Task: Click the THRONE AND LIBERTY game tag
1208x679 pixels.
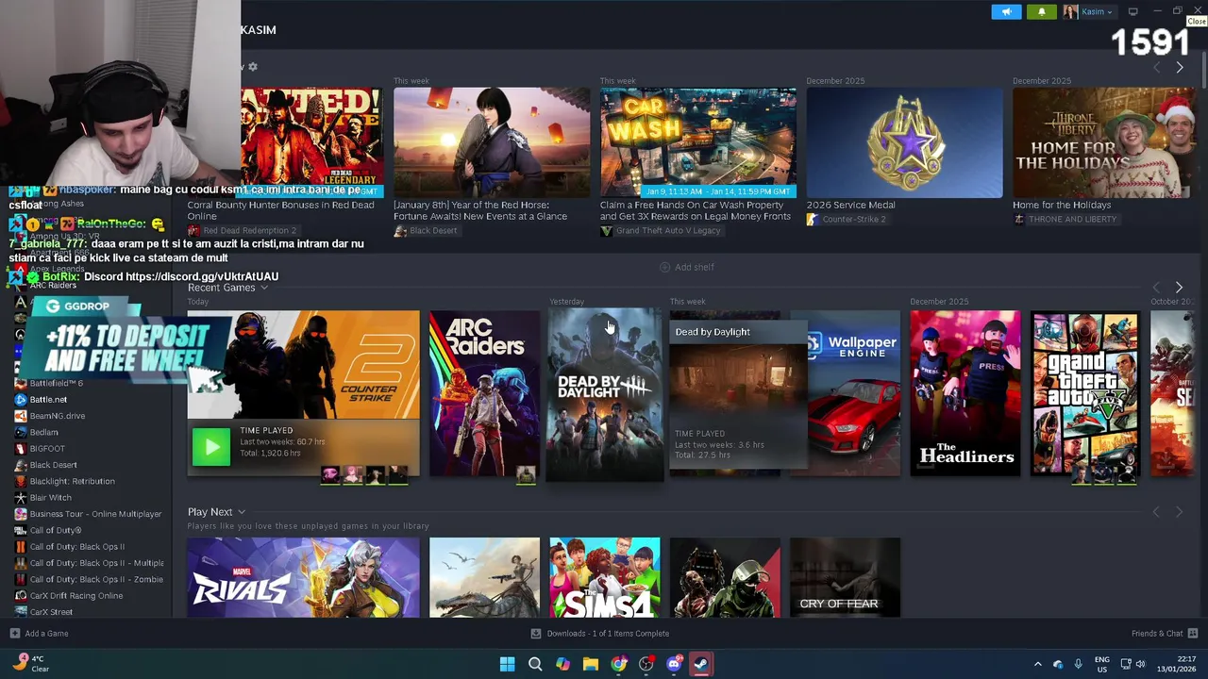Action: [1065, 219]
